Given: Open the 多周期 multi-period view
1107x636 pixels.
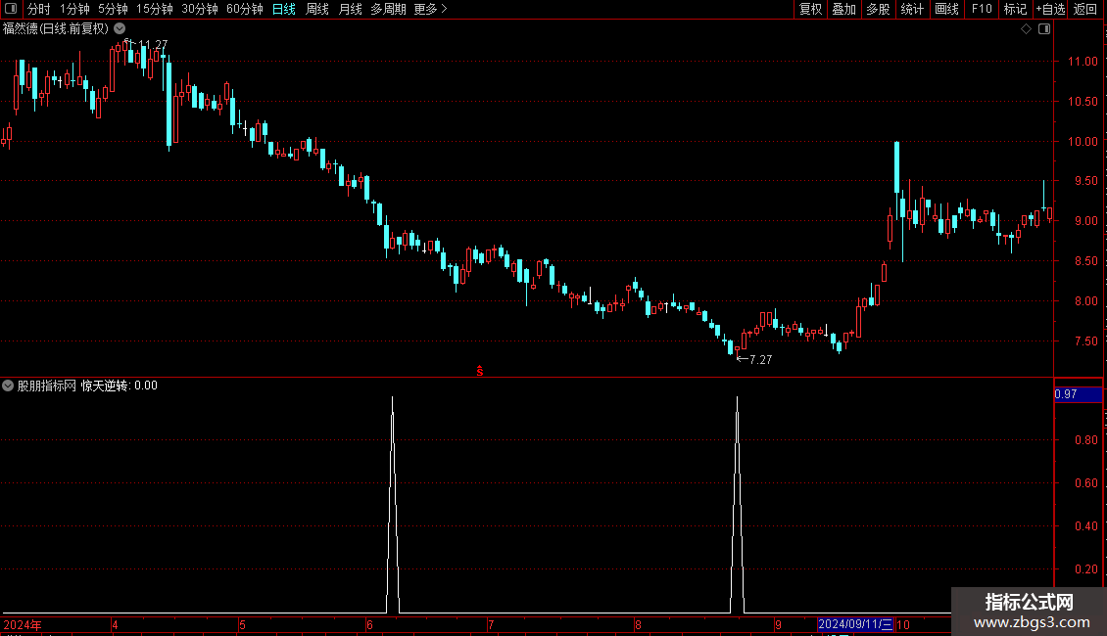Looking at the screenshot, I should [x=388, y=9].
